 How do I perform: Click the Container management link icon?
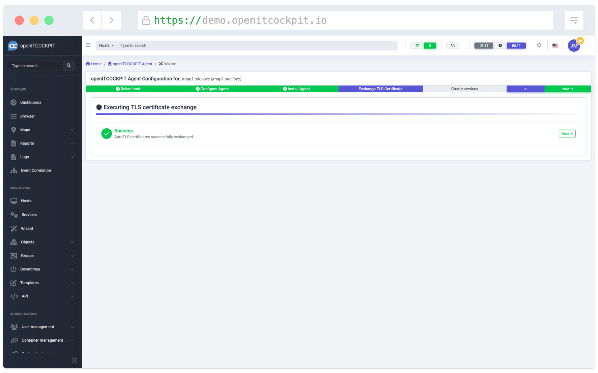[x=14, y=340]
